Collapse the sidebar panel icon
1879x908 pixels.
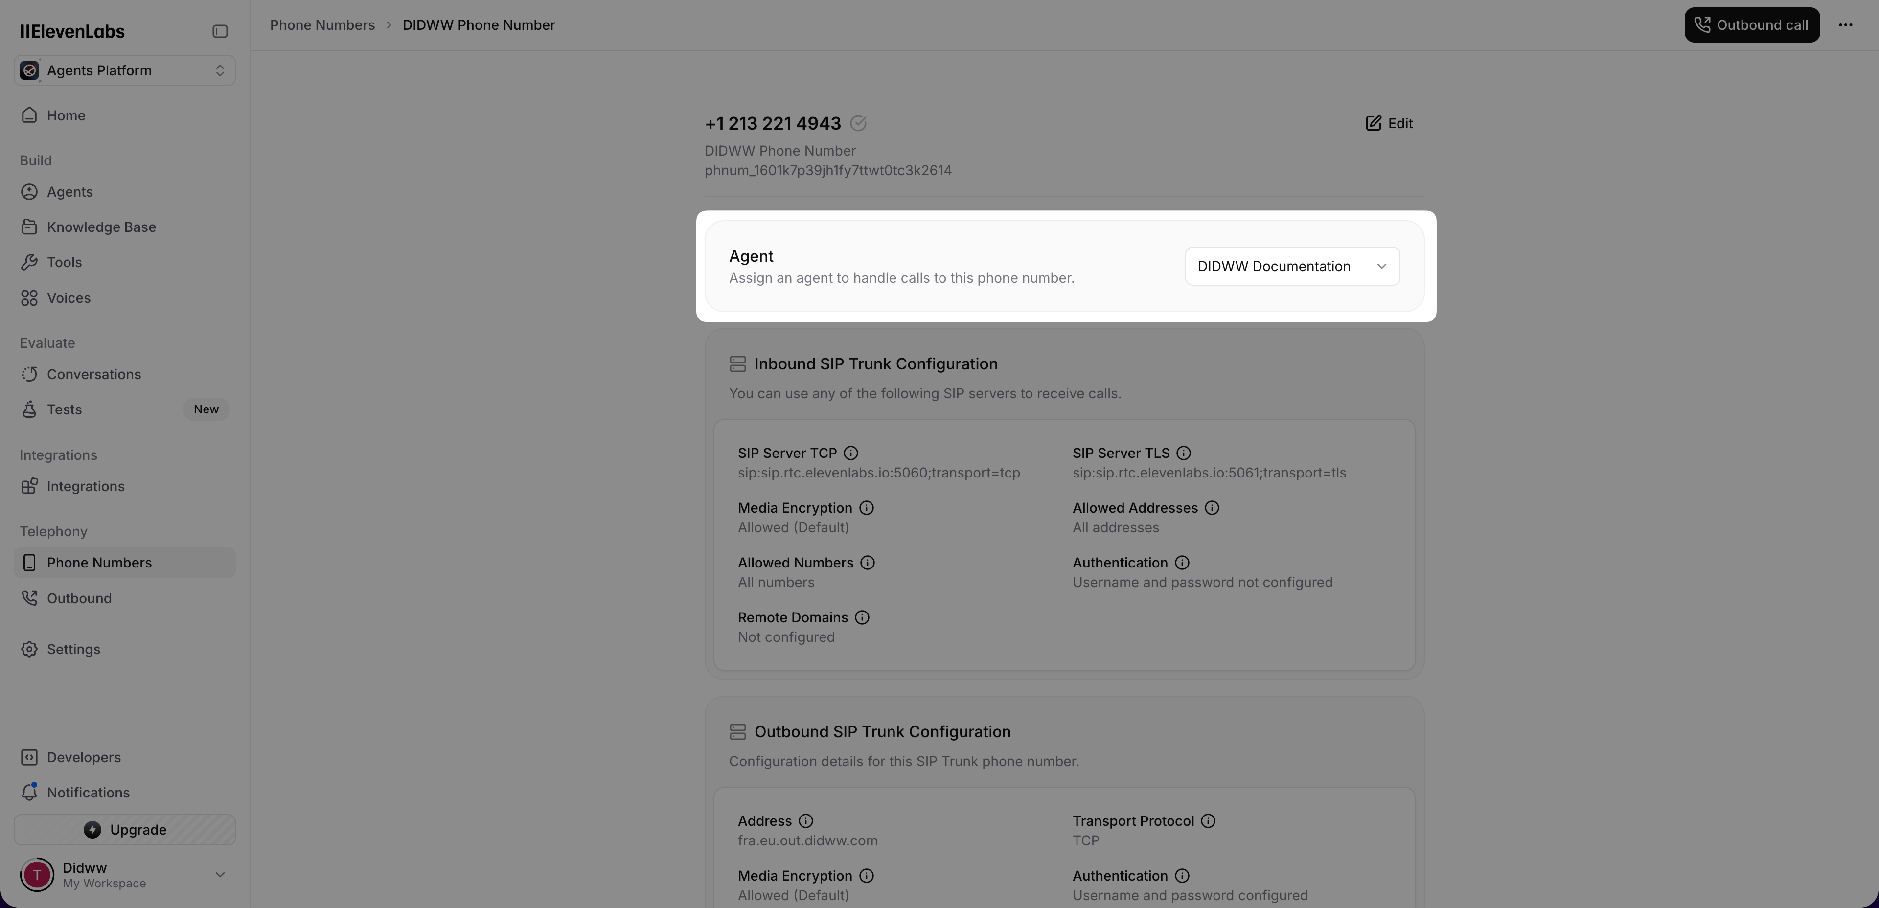(220, 31)
